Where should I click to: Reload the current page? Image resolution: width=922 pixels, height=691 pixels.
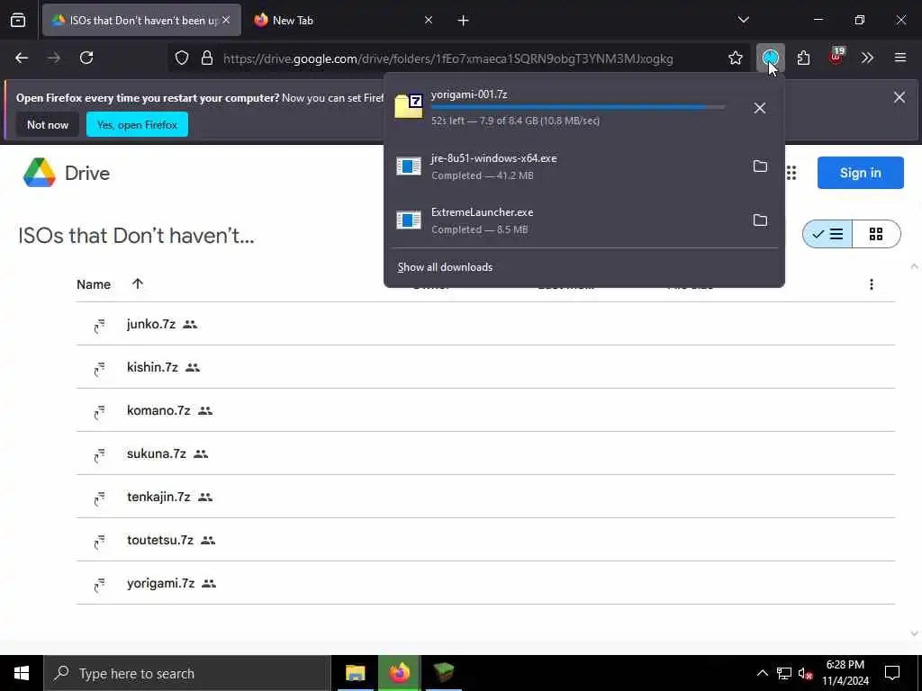pos(86,58)
